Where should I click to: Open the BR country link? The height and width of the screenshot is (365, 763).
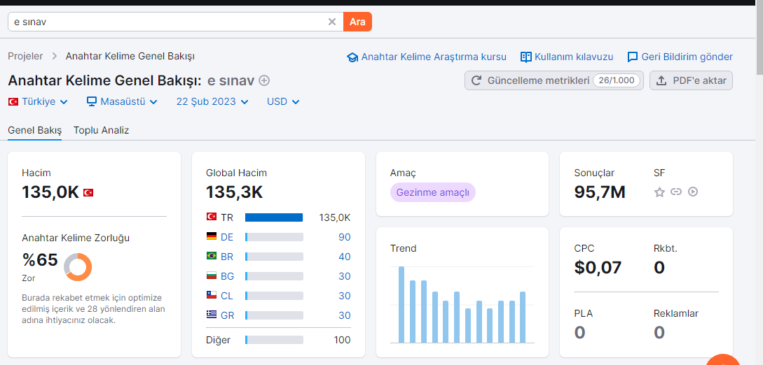tap(227, 257)
